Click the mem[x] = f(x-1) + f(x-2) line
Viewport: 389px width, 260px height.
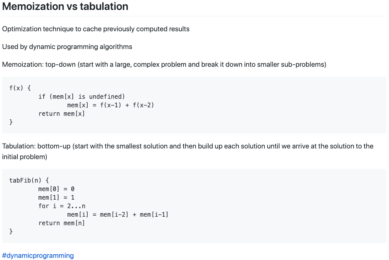coord(111,105)
